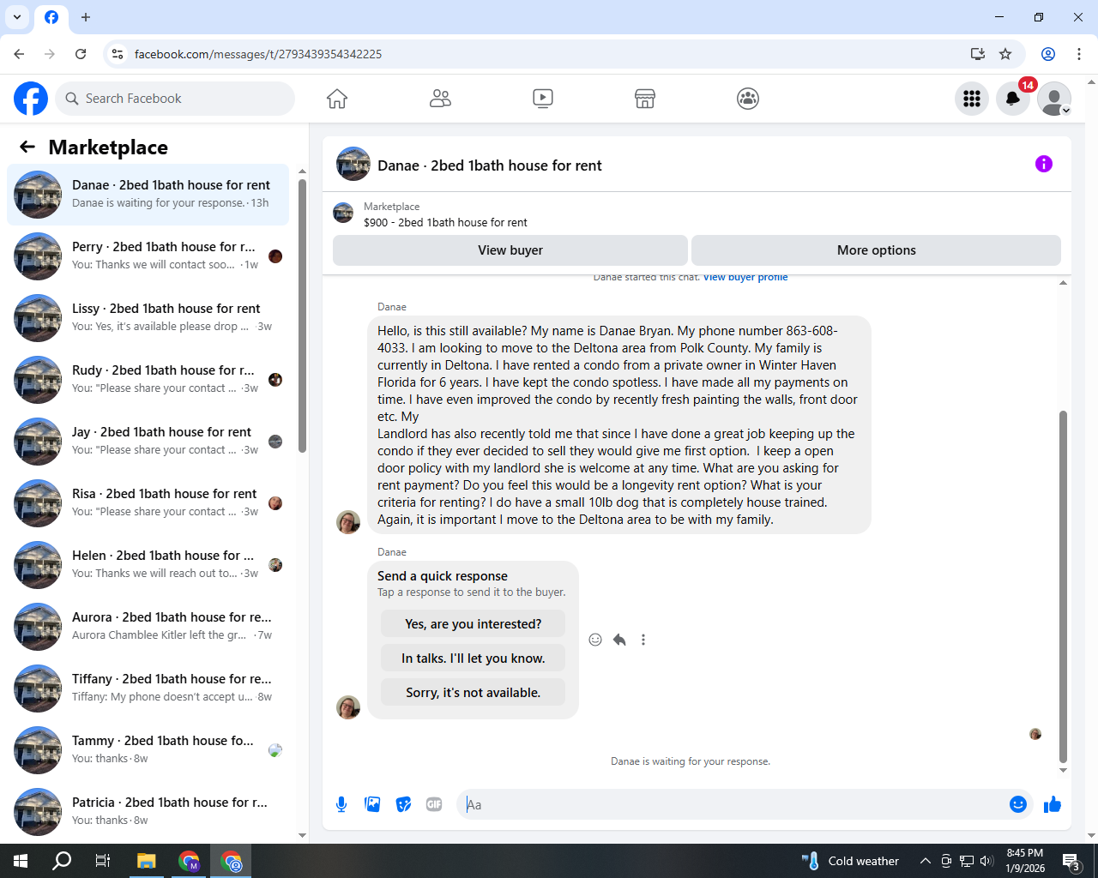Click the Facebook logo
This screenshot has height=878, width=1098.
[31, 99]
